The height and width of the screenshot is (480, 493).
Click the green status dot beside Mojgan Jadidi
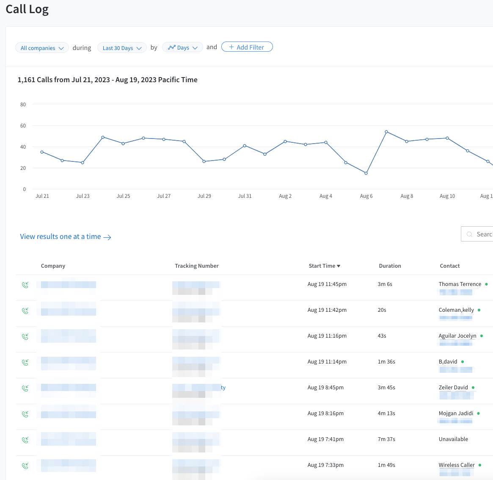coord(478,413)
